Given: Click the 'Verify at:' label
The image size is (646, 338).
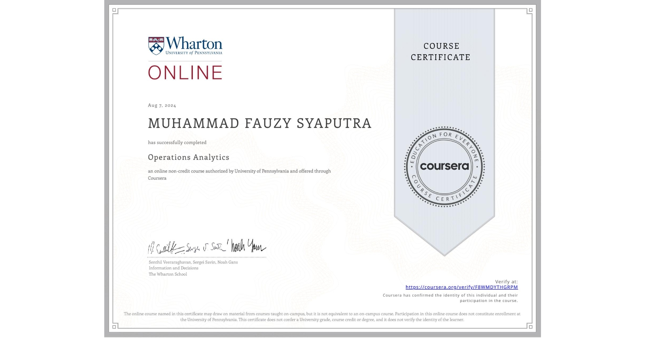Looking at the screenshot, I should pyautogui.click(x=506, y=282).
